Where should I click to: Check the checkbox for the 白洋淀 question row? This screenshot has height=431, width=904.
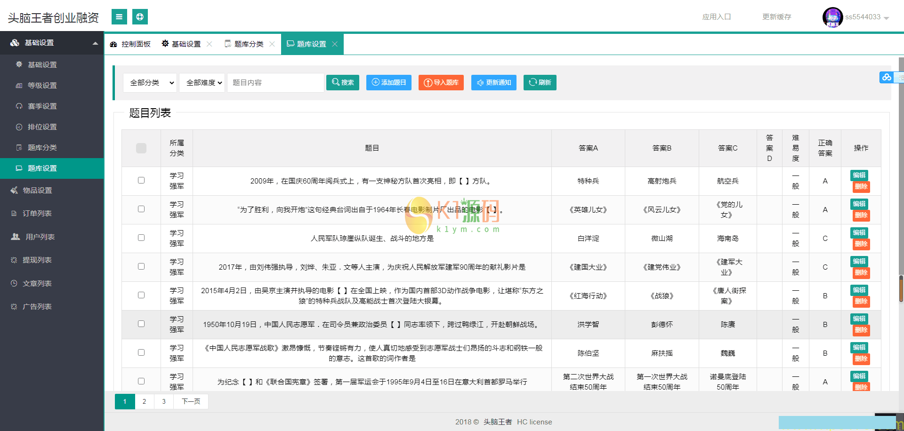141,238
